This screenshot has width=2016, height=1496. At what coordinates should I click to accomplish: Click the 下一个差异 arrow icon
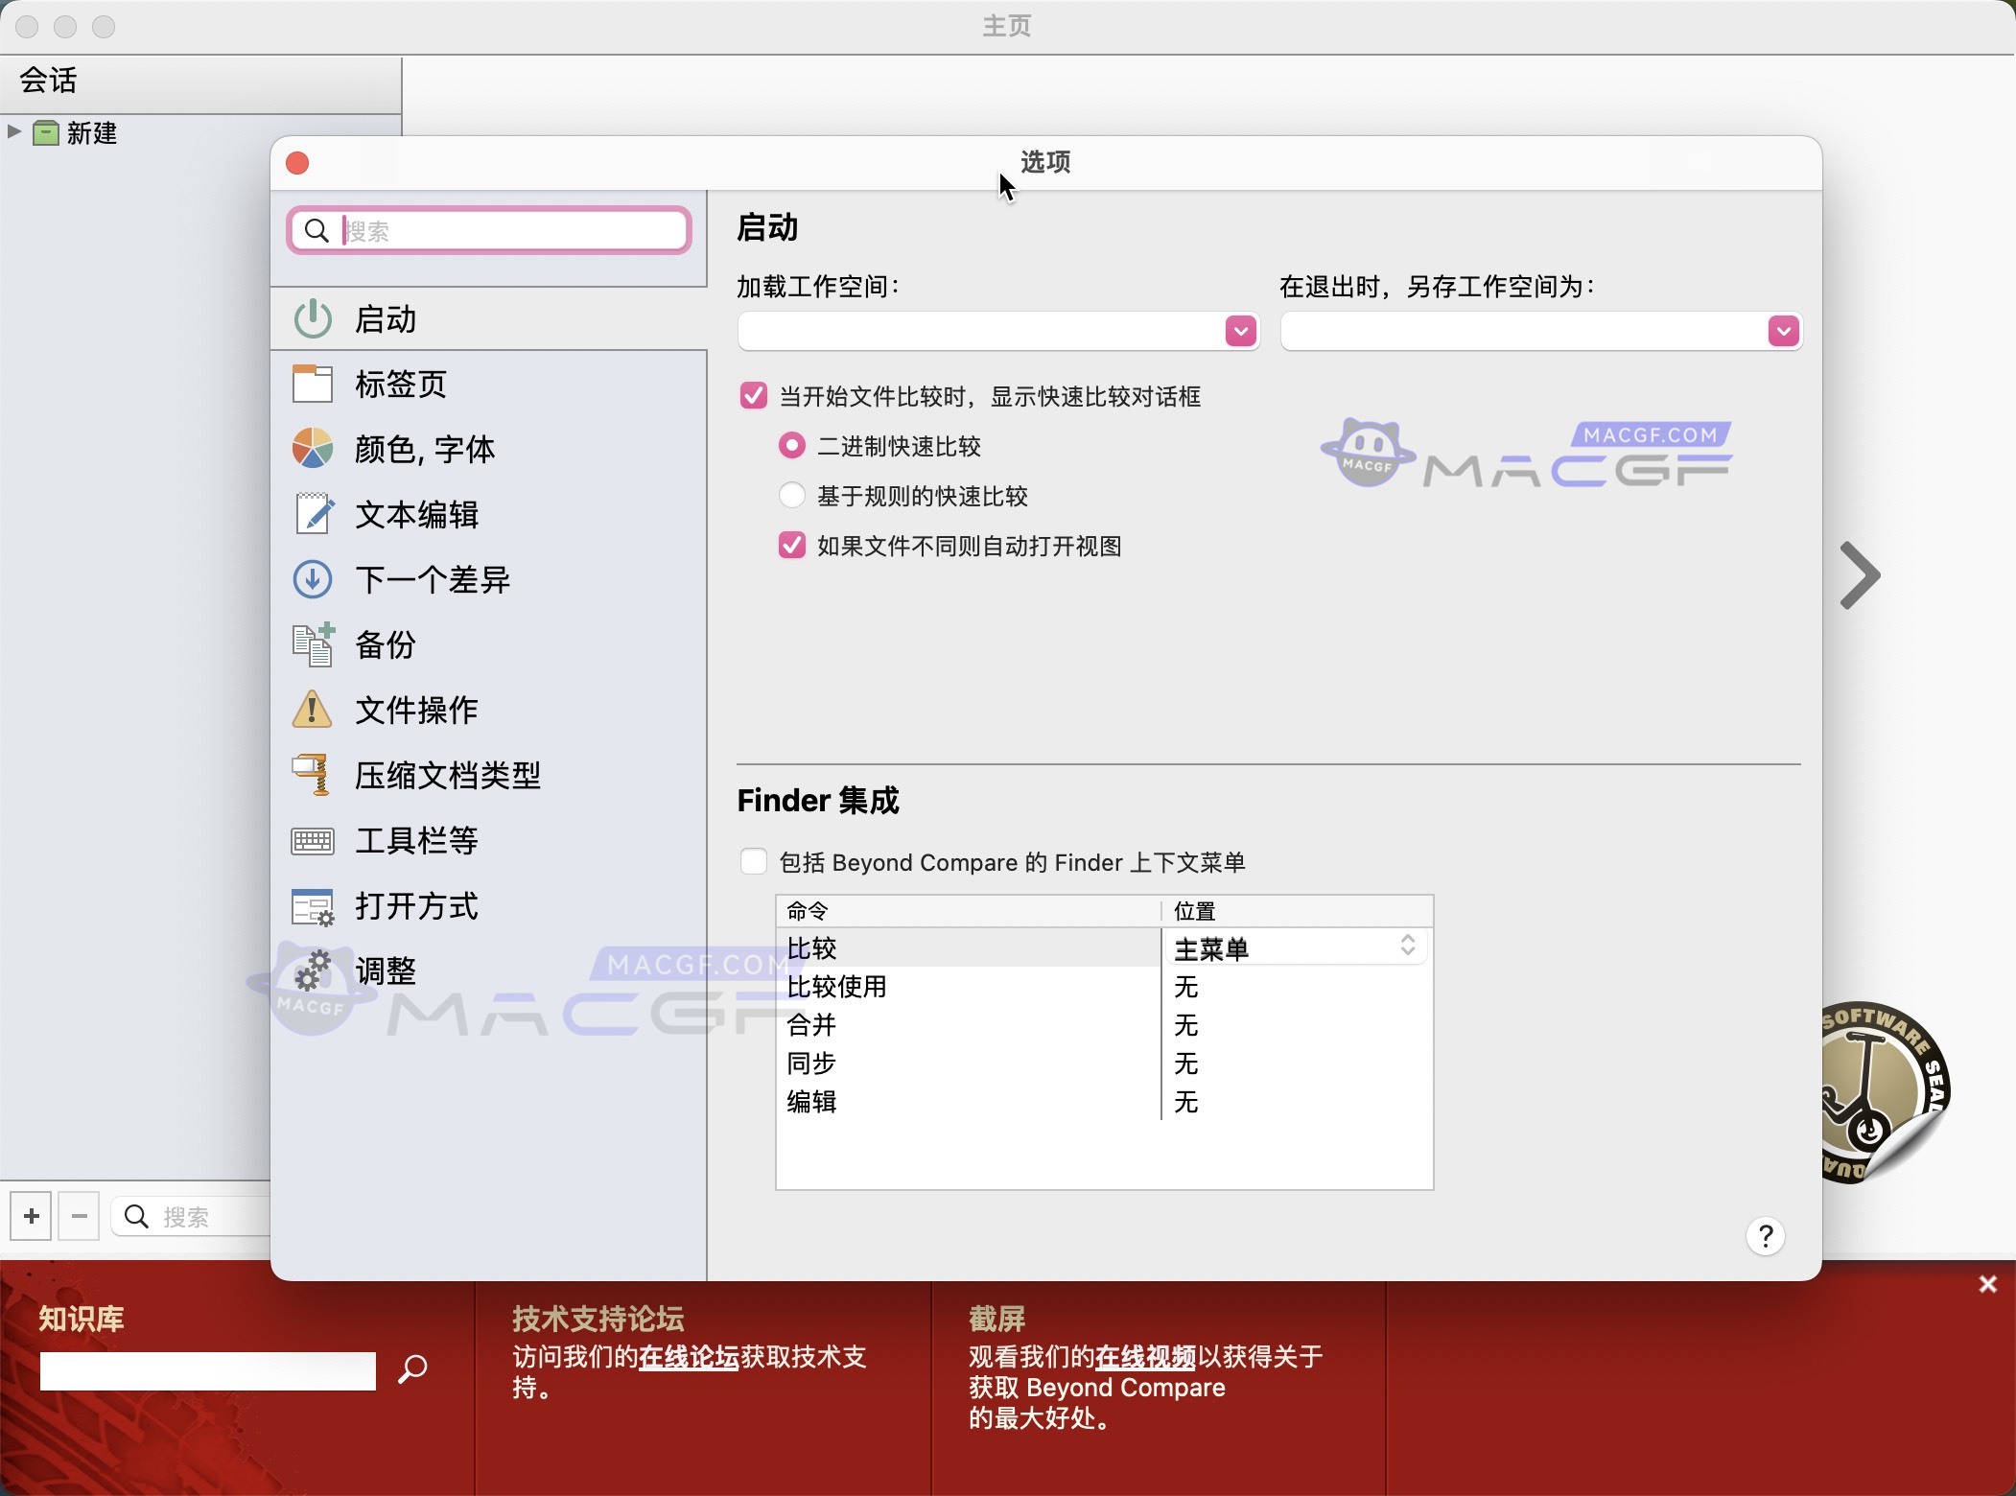click(x=311, y=578)
